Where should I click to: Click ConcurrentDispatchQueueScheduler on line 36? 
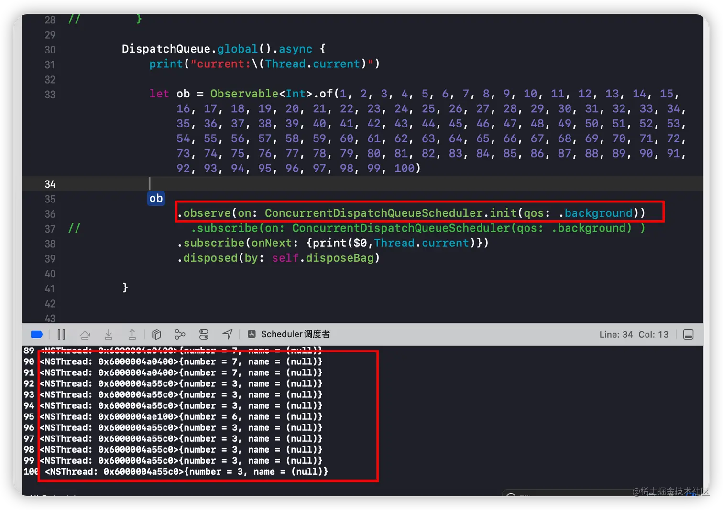click(x=374, y=213)
